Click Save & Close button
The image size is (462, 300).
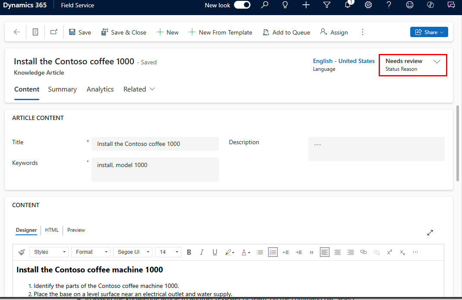coord(124,32)
